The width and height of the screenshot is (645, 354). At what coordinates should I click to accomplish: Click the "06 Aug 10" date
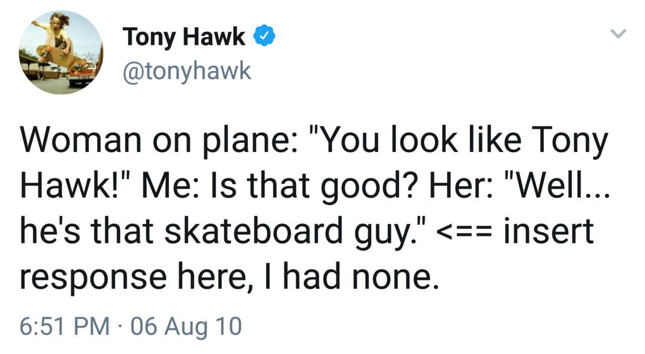(186, 326)
